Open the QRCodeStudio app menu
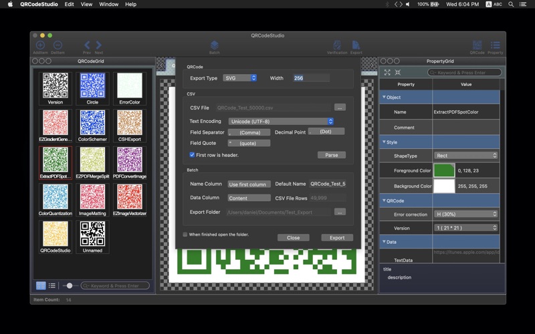The width and height of the screenshot is (535, 334). coord(39,5)
